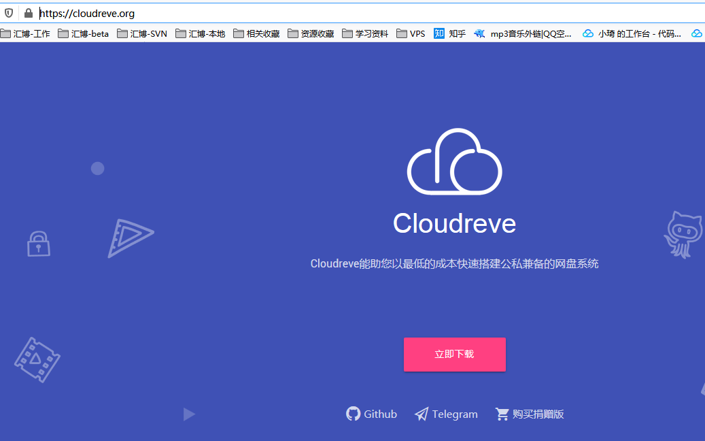705x441 pixels.
Task: Click the 立即下载 download button
Action: pyautogui.click(x=455, y=355)
